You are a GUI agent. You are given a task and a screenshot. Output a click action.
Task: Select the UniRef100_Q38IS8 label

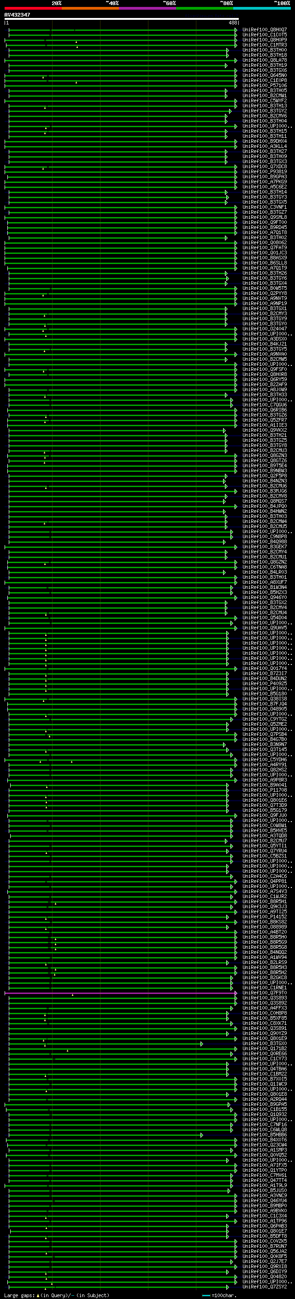(x=265, y=699)
